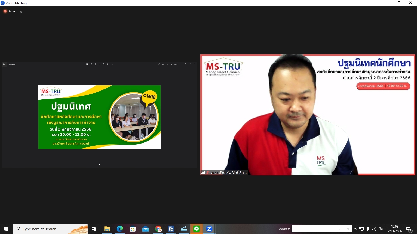Open the Windows Start menu
This screenshot has width=417, height=234.
(x=6, y=229)
